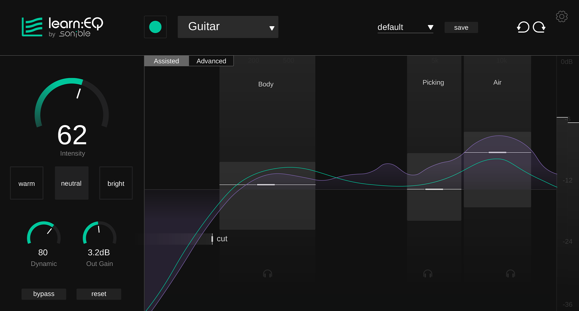The image size is (579, 311).
Task: Expand the profile list via its arrow
Action: click(272, 27)
